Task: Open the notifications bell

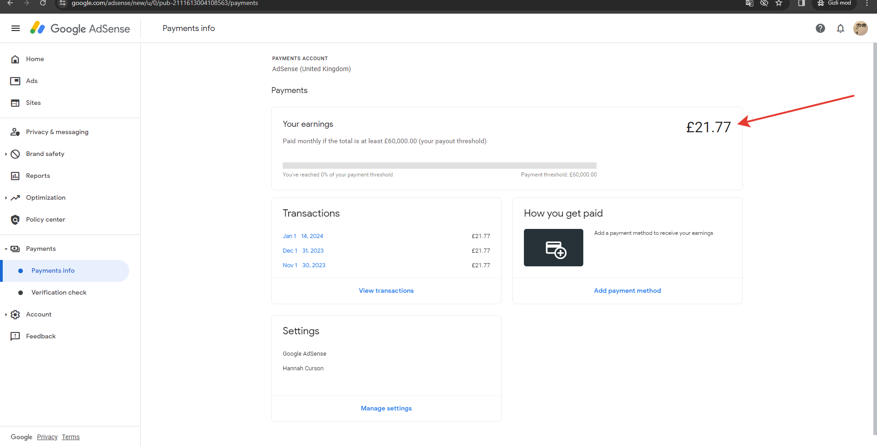Action: click(840, 28)
